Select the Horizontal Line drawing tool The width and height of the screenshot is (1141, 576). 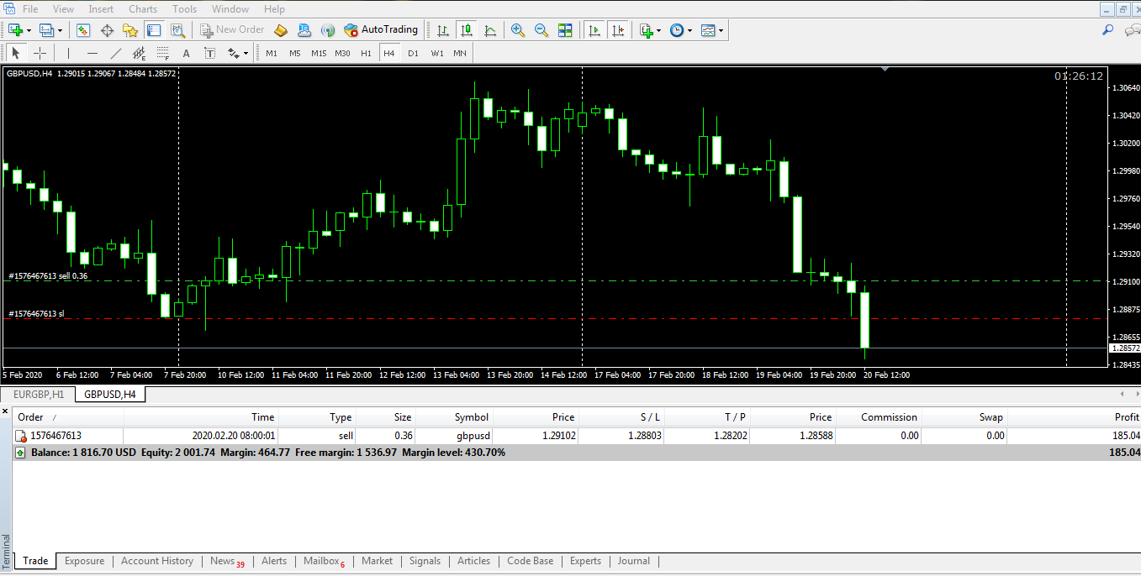coord(92,53)
